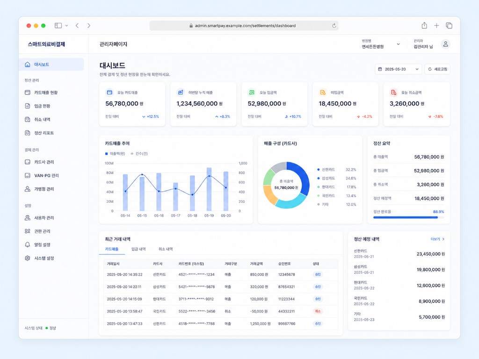
Task: Switch to the 입금 내역 tab
Action: tap(138, 249)
